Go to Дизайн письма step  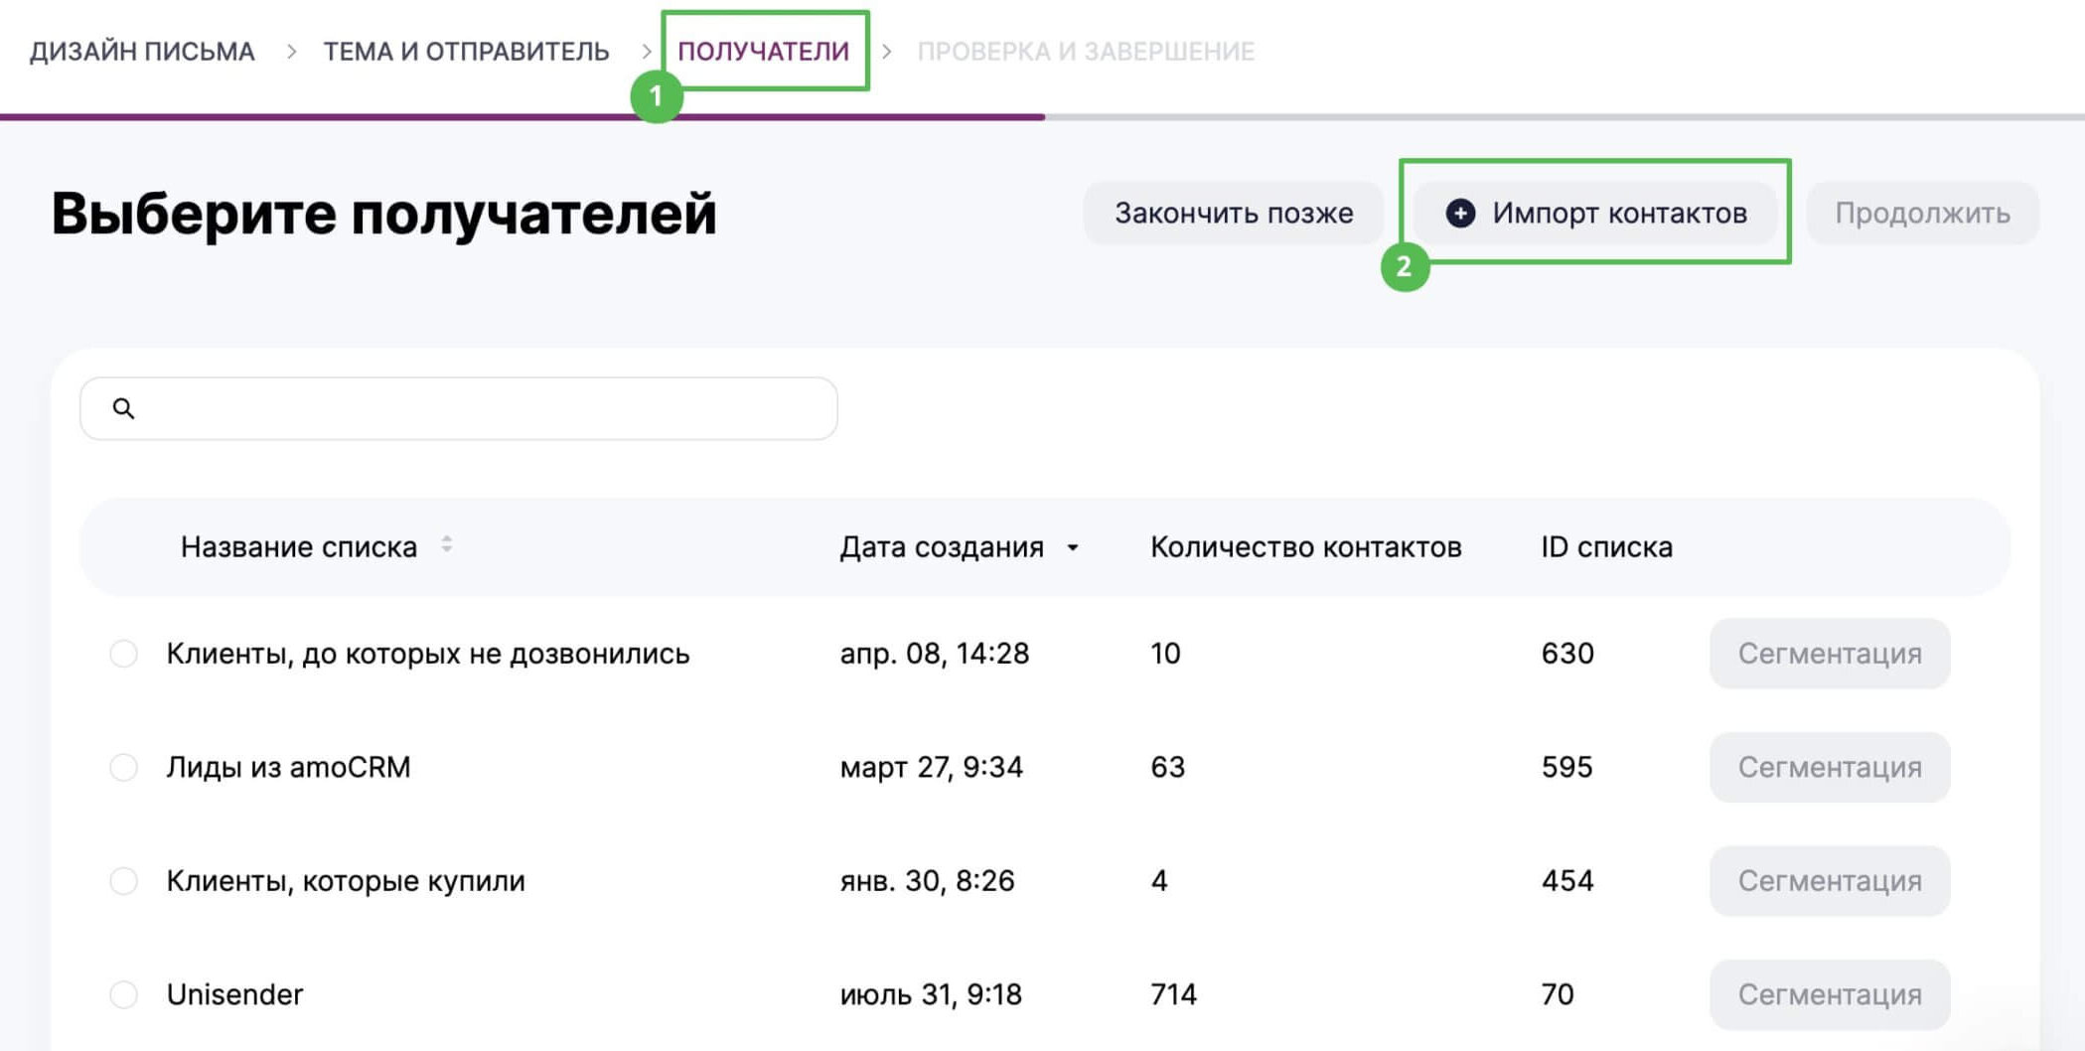tap(142, 51)
